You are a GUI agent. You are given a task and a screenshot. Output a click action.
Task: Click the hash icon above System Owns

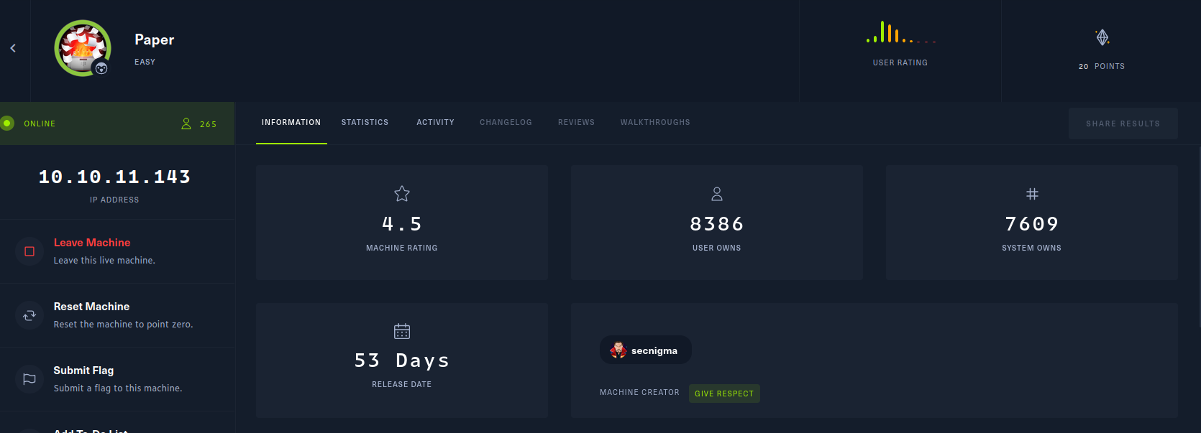pos(1032,194)
